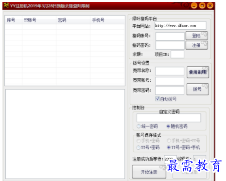Minimize the YY注册机 window

194,6
